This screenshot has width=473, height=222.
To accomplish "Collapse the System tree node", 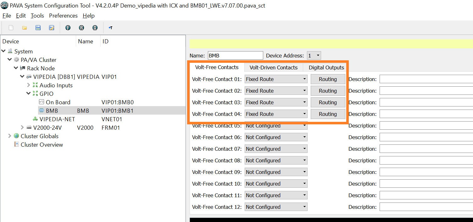I will (3, 51).
